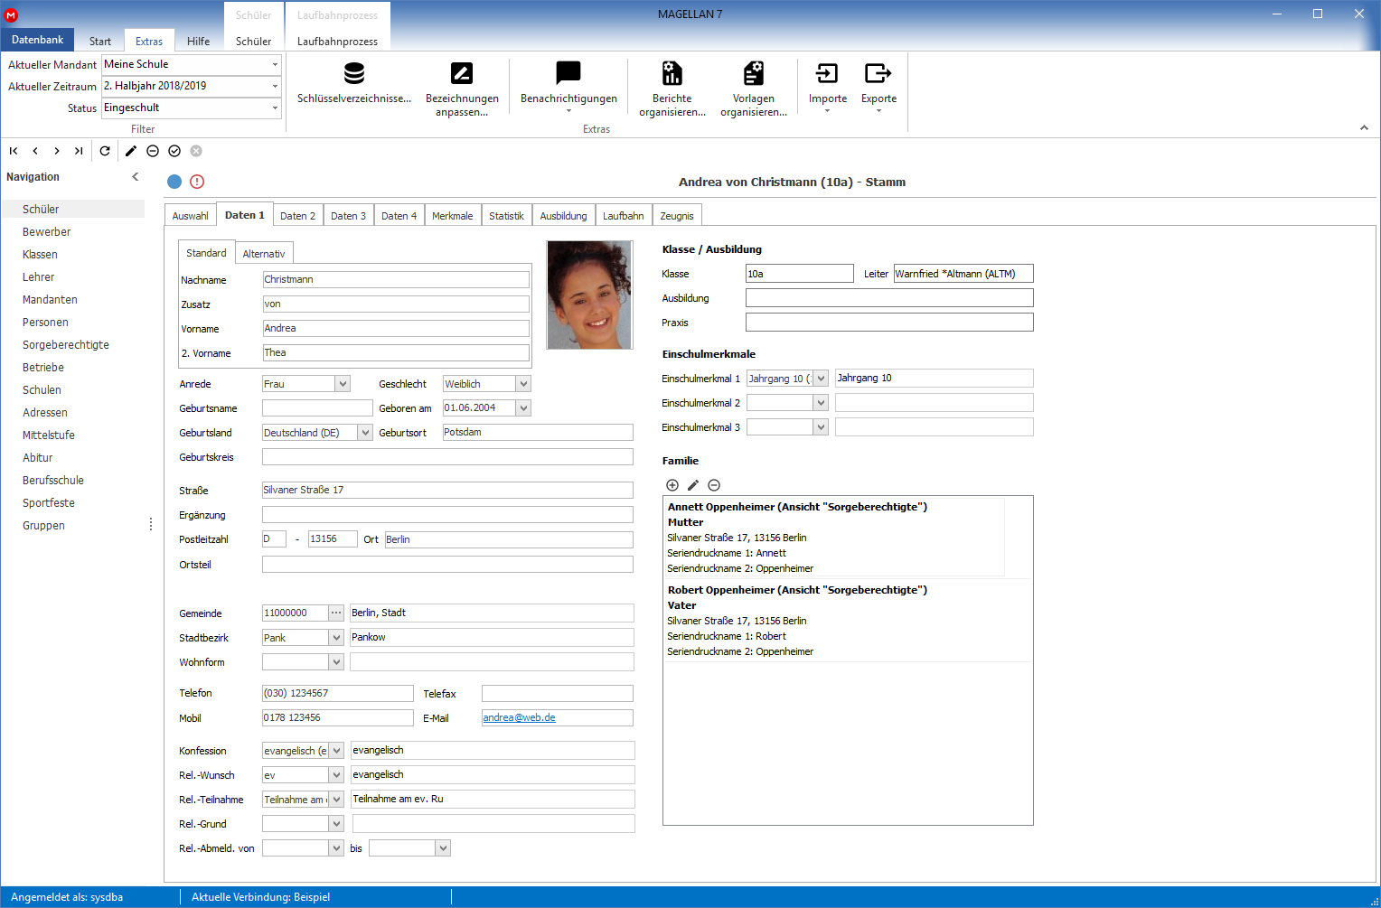The height and width of the screenshot is (908, 1381).
Task: Collapse the Navigation panel
Action: (136, 177)
